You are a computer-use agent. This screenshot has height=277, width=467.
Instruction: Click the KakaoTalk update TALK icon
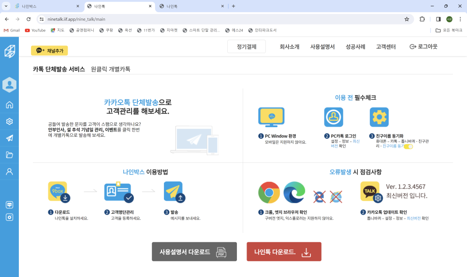[x=371, y=192]
